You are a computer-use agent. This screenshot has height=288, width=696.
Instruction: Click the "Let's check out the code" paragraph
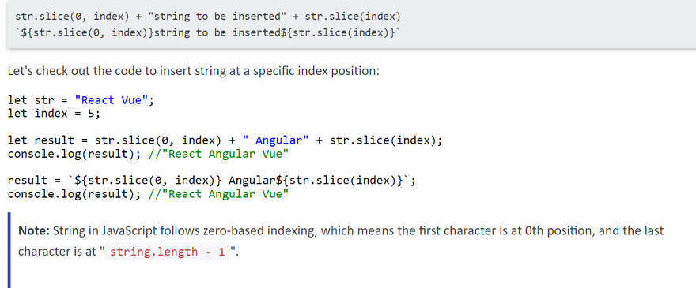tap(194, 71)
